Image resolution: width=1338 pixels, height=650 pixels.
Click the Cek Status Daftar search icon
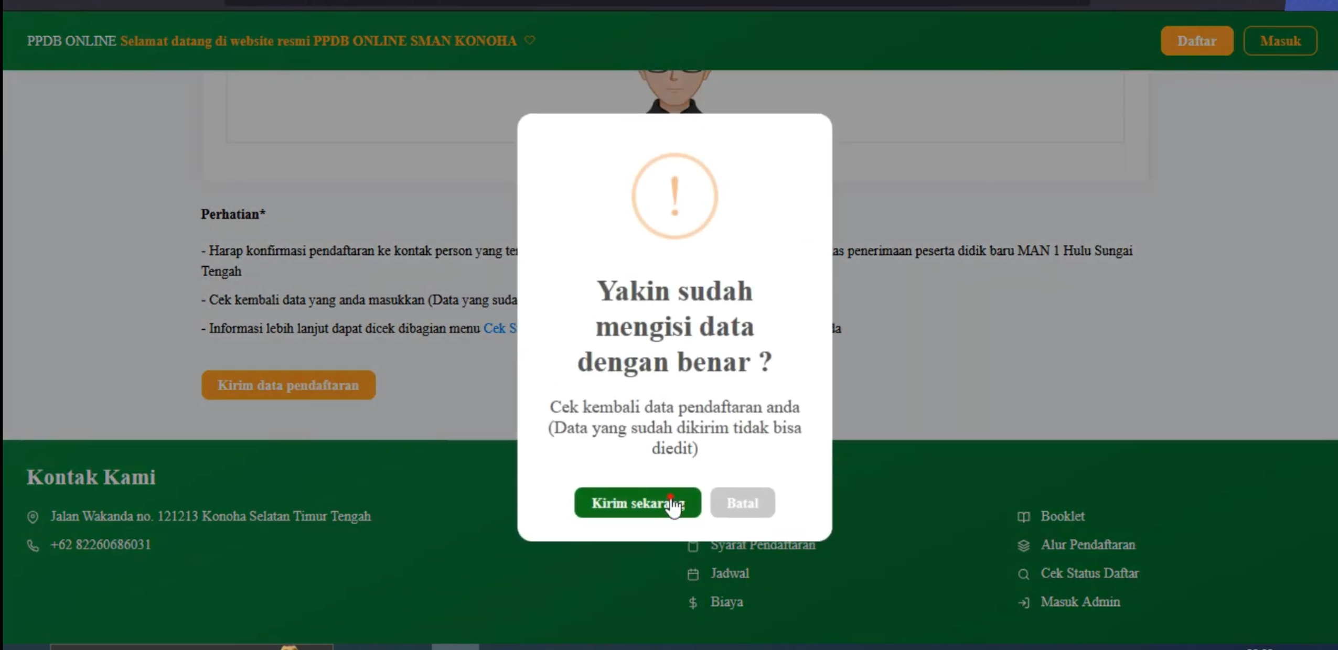[x=1023, y=574]
